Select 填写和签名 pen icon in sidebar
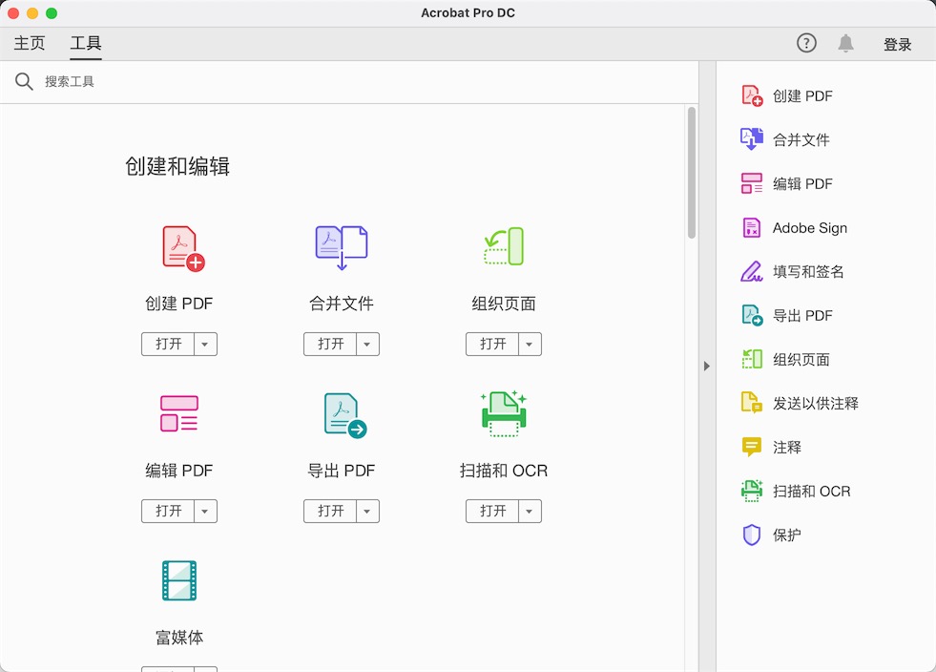Screen dimensions: 936x672 click(752, 271)
